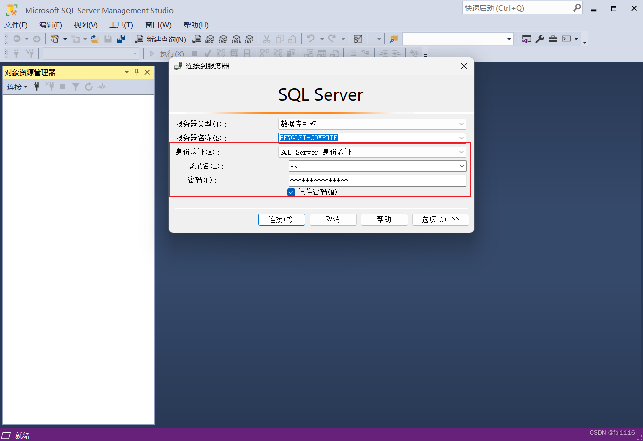643x441 pixels.
Task: Uncheck the 记住密码(M) checkbox
Action: 291,192
